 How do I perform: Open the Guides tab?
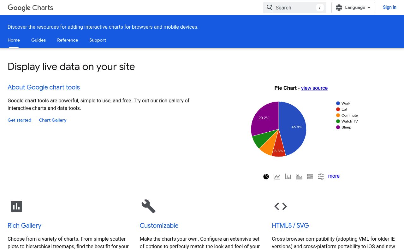point(39,40)
